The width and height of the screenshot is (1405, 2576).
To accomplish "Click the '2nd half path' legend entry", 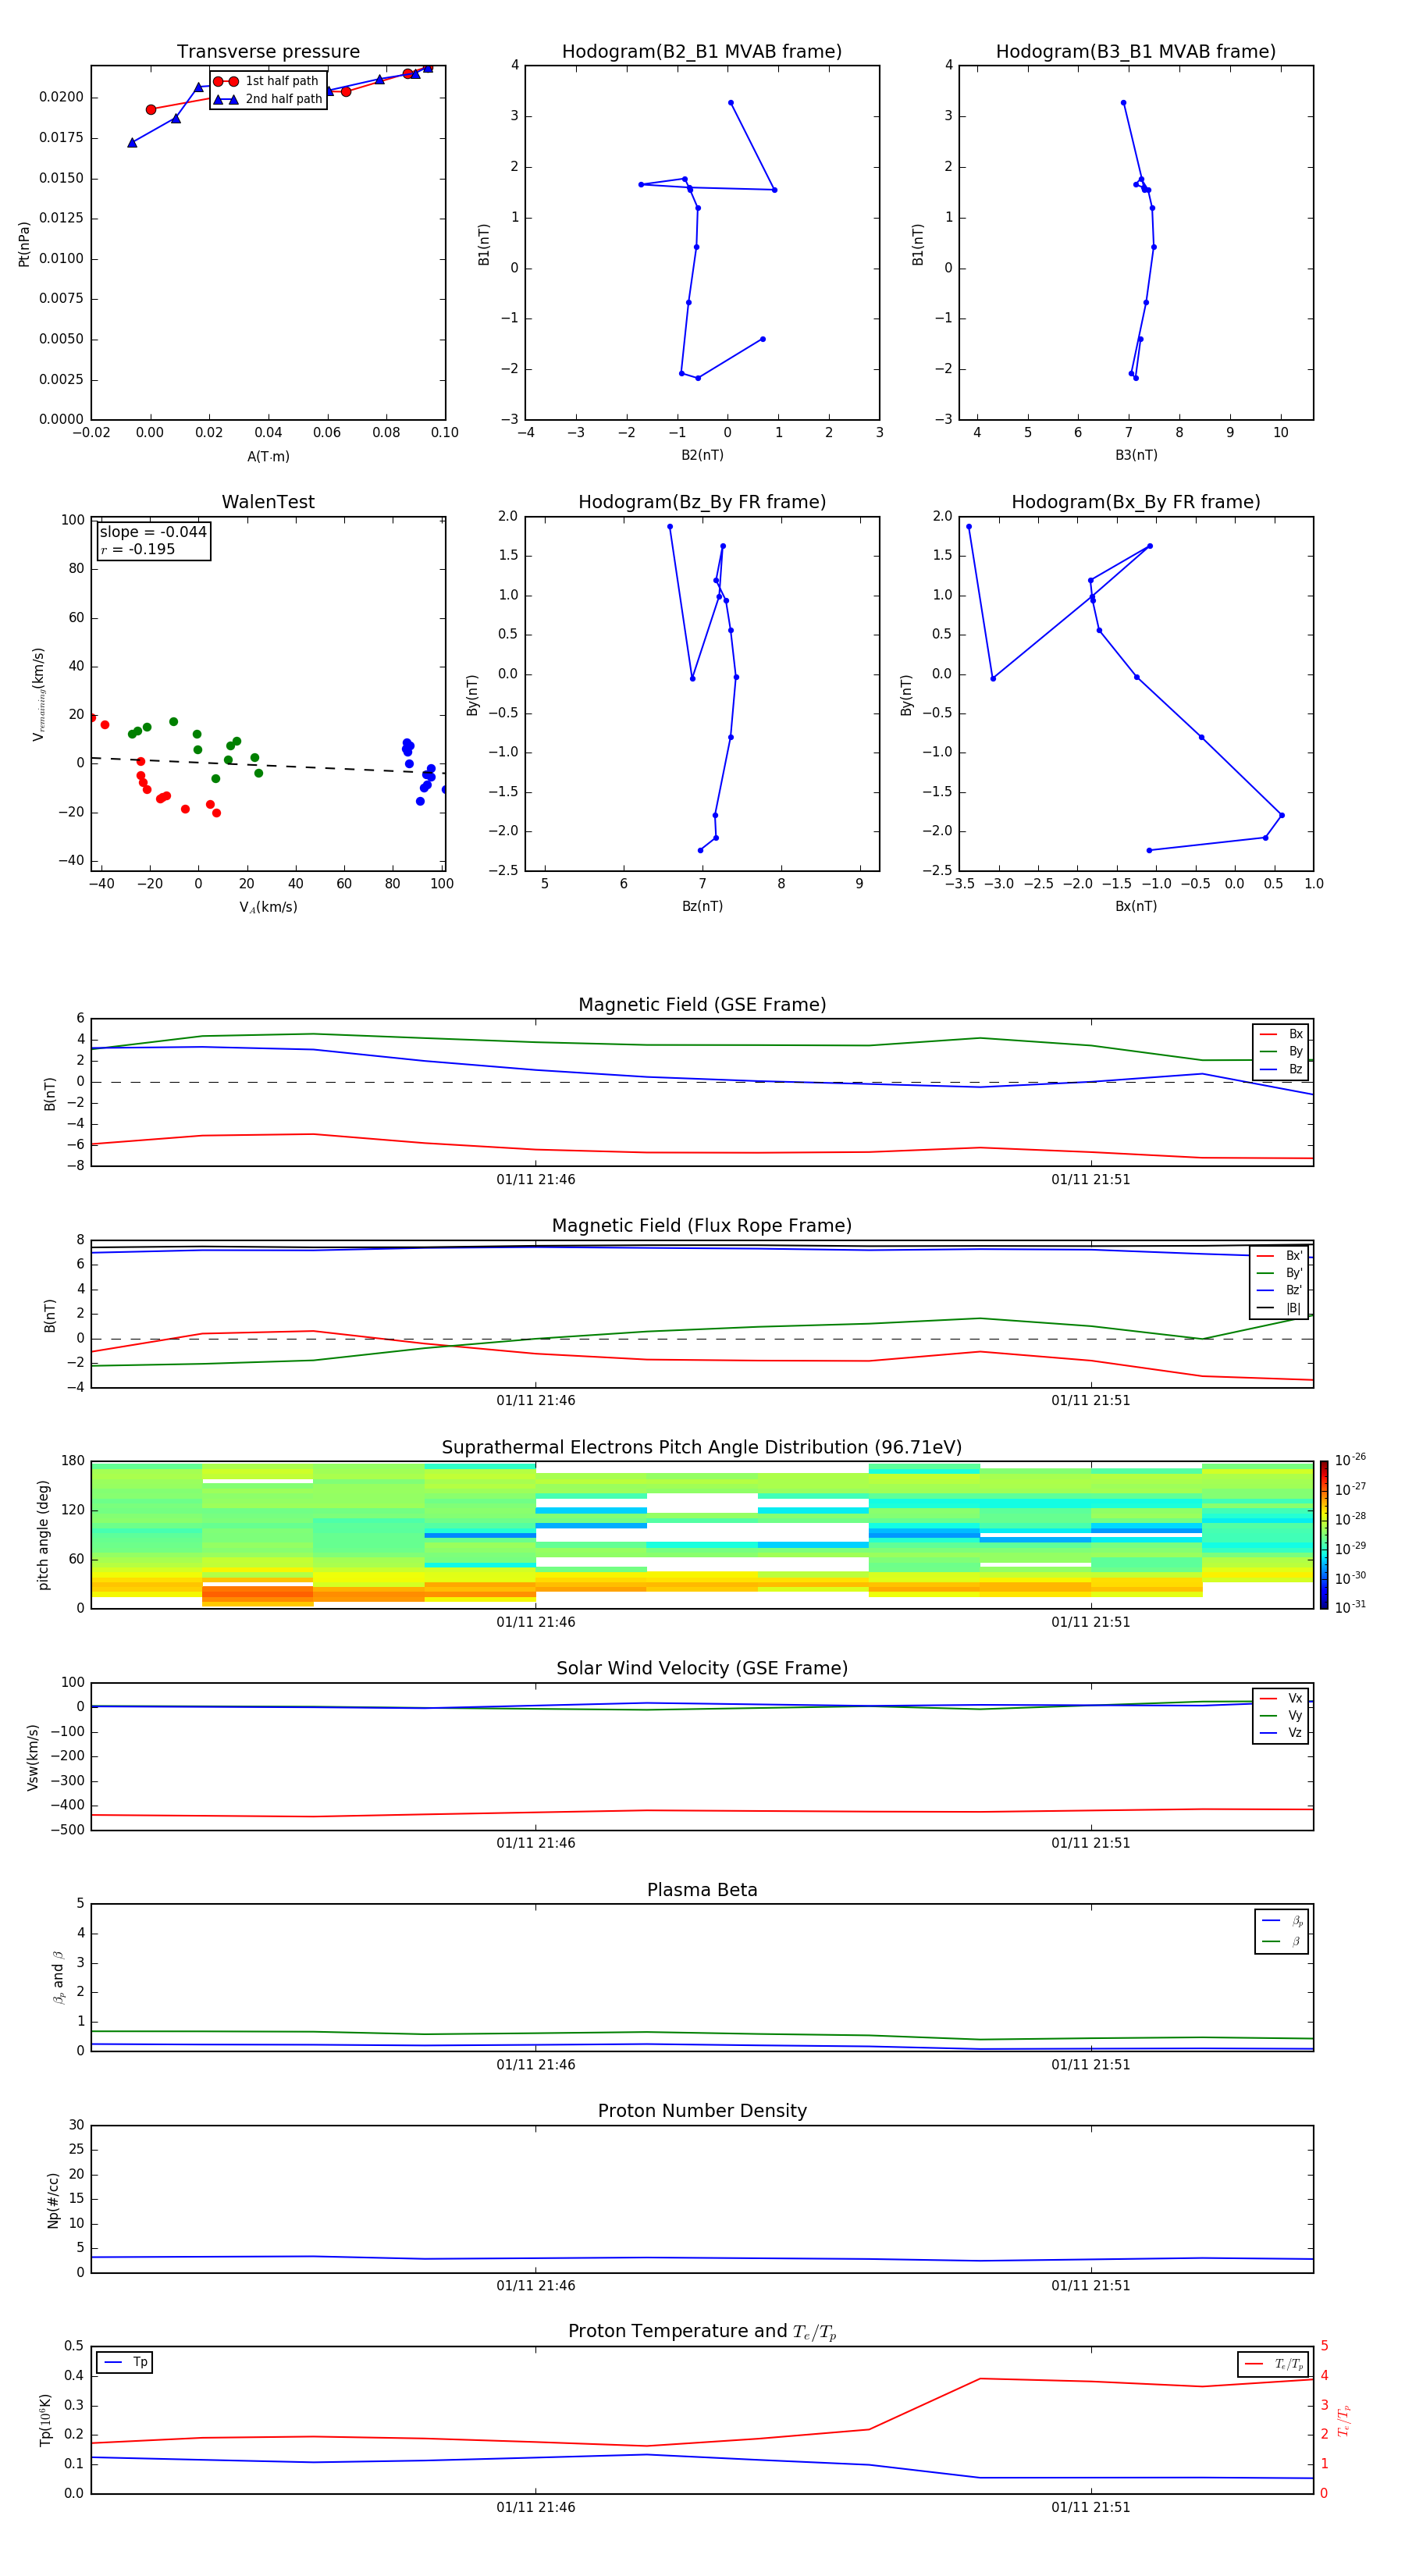I will (x=267, y=99).
